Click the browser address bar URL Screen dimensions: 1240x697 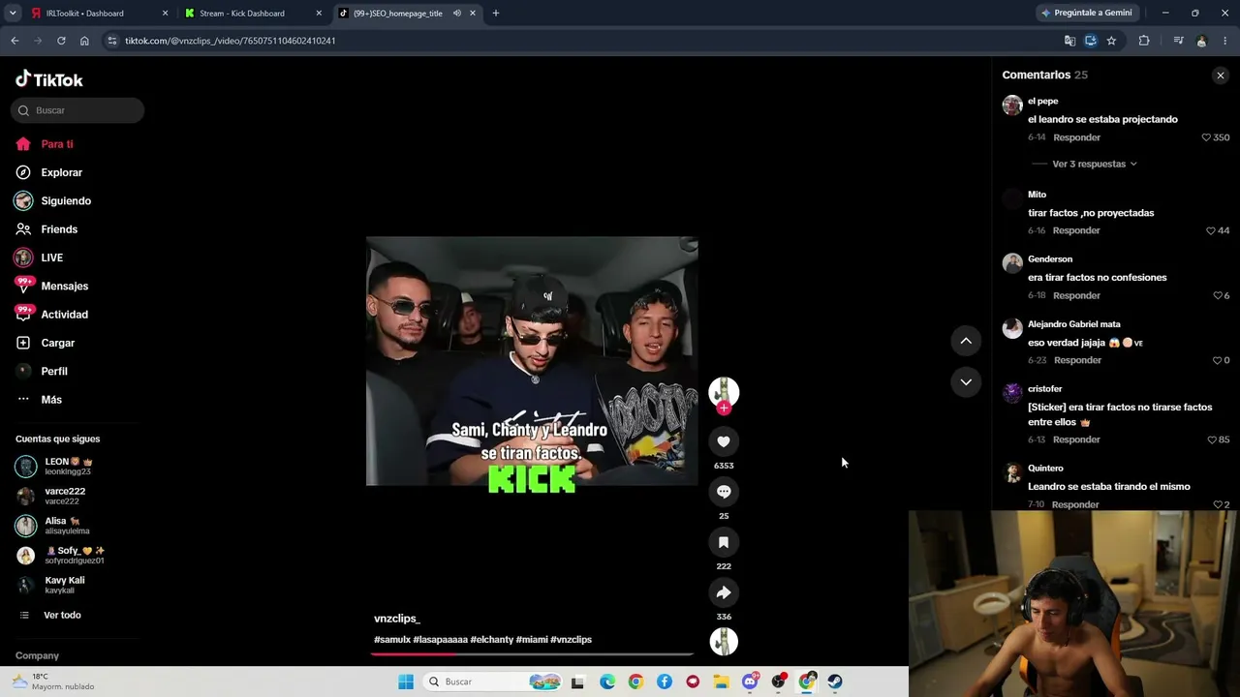point(230,41)
